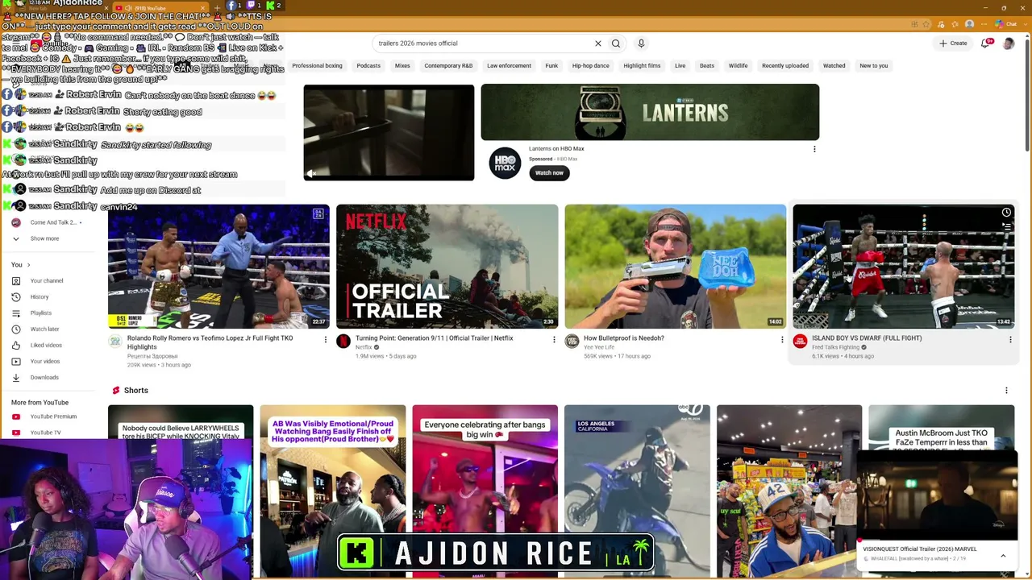Click the Netflix channel avatar
The height and width of the screenshot is (580, 1032).
coord(343,342)
